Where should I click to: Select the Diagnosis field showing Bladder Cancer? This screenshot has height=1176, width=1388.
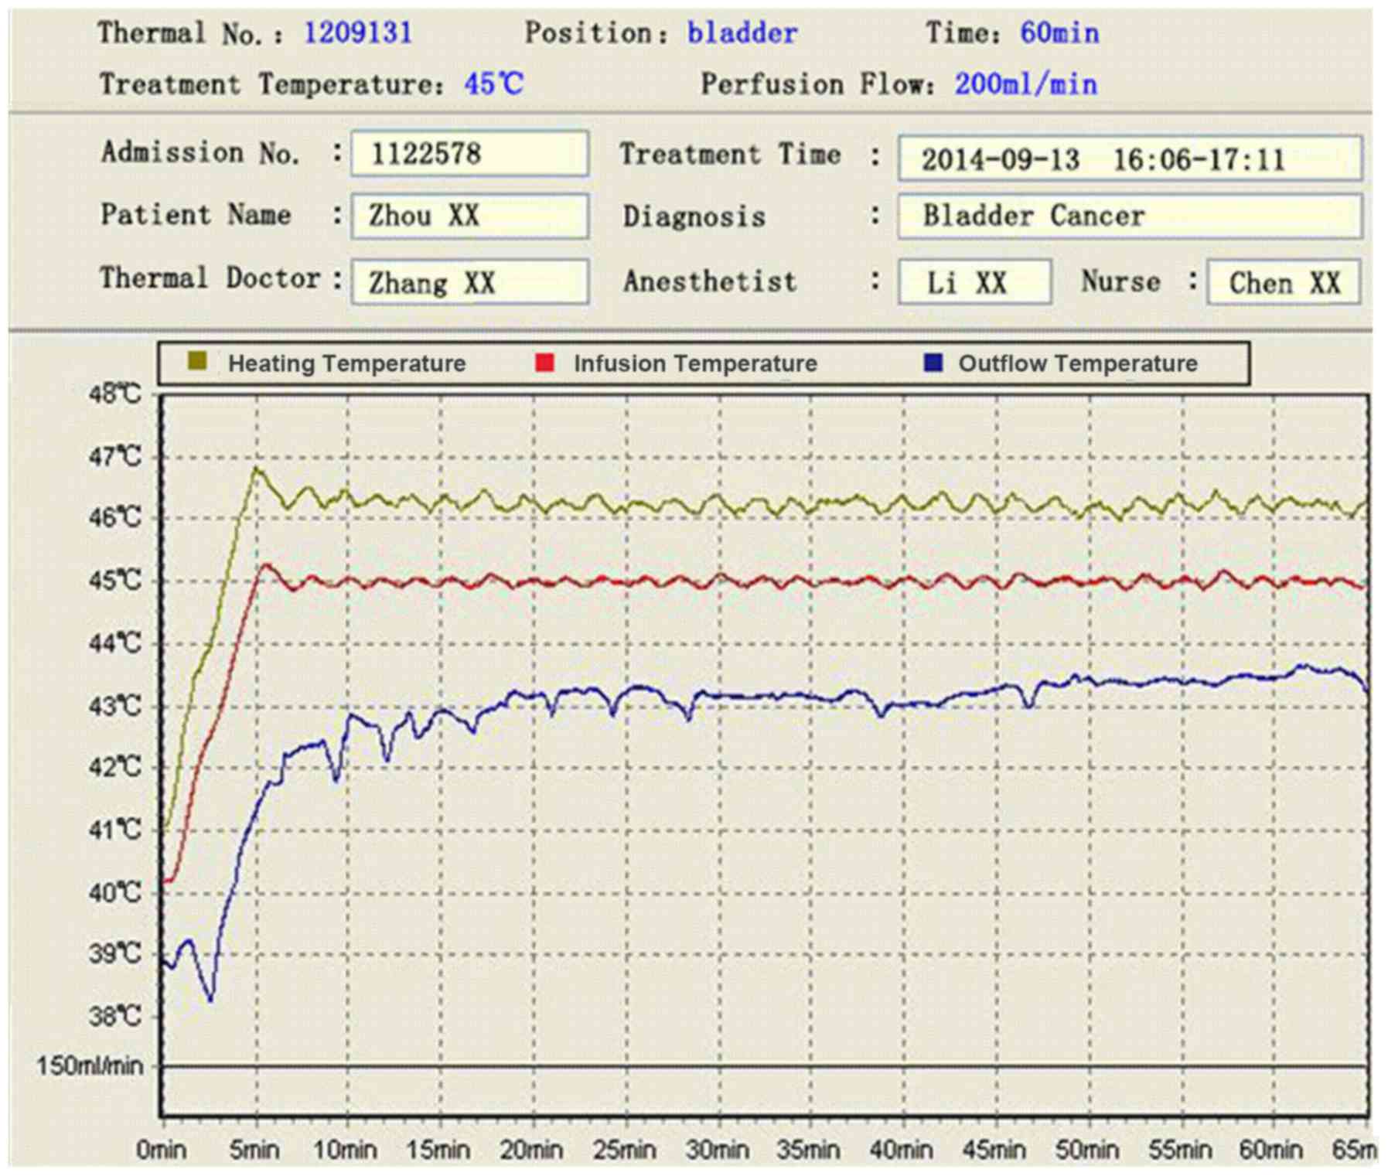[1128, 216]
